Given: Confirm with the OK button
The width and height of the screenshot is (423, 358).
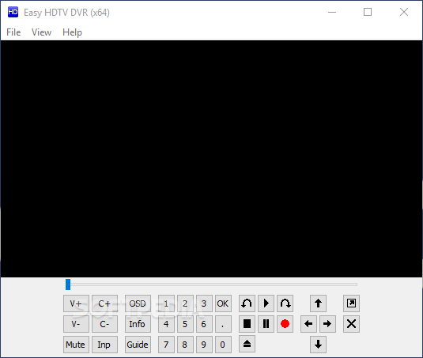Looking at the screenshot, I should (223, 303).
